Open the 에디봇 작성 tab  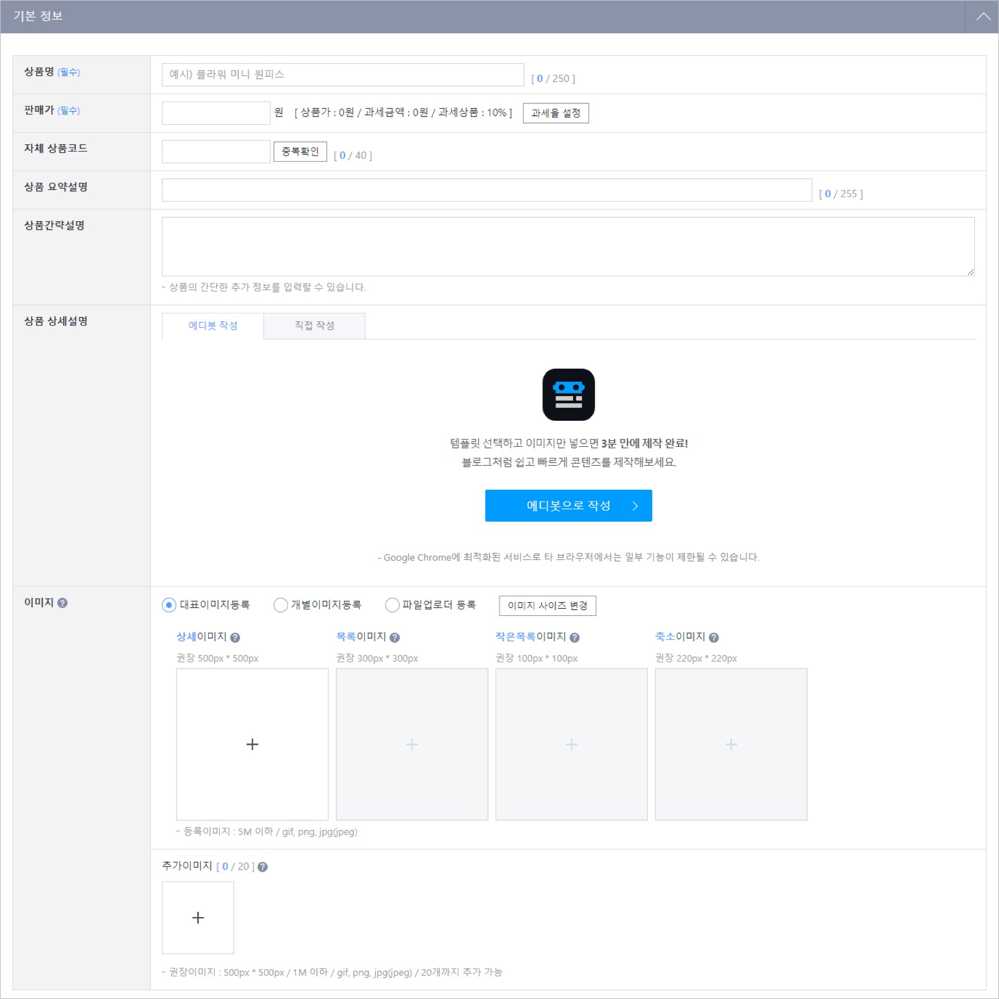(213, 326)
